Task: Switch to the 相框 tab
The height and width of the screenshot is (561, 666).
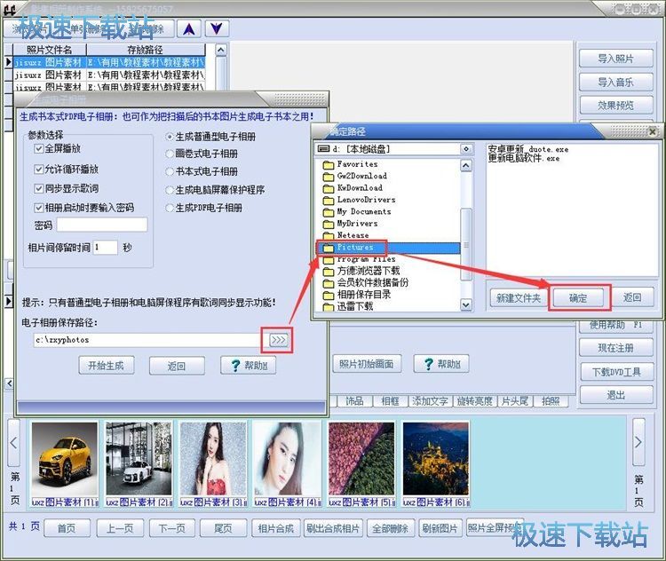Action: pyautogui.click(x=390, y=401)
